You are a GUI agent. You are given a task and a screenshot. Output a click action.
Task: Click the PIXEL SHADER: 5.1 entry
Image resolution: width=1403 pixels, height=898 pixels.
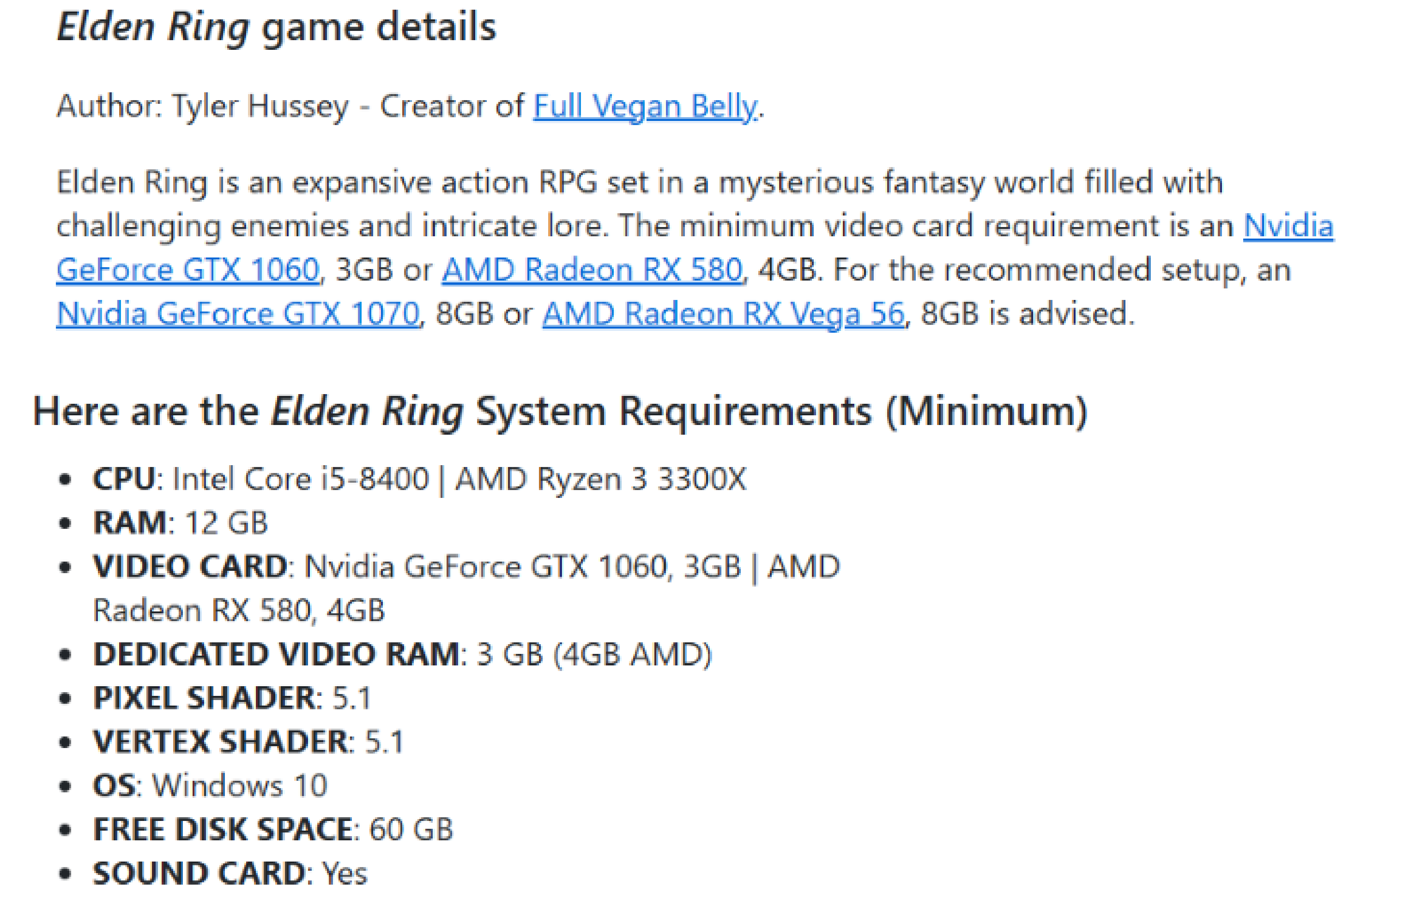[x=232, y=698]
